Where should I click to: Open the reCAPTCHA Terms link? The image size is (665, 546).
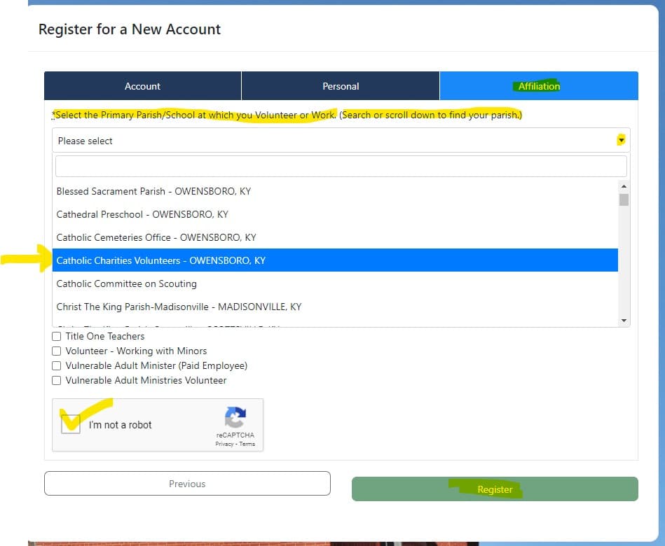(247, 444)
